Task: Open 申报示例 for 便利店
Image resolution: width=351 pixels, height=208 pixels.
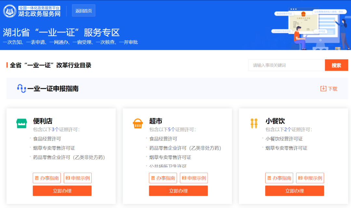Action: 77,178
